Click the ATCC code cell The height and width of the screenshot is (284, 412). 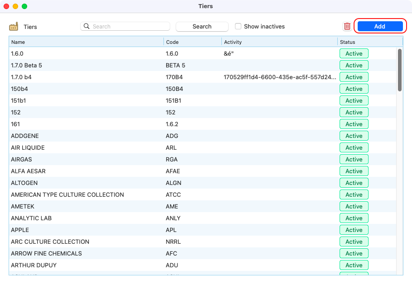pyautogui.click(x=173, y=195)
